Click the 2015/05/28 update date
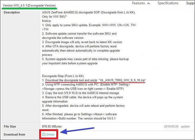This screenshot has width=195, height=140. tap(177, 127)
